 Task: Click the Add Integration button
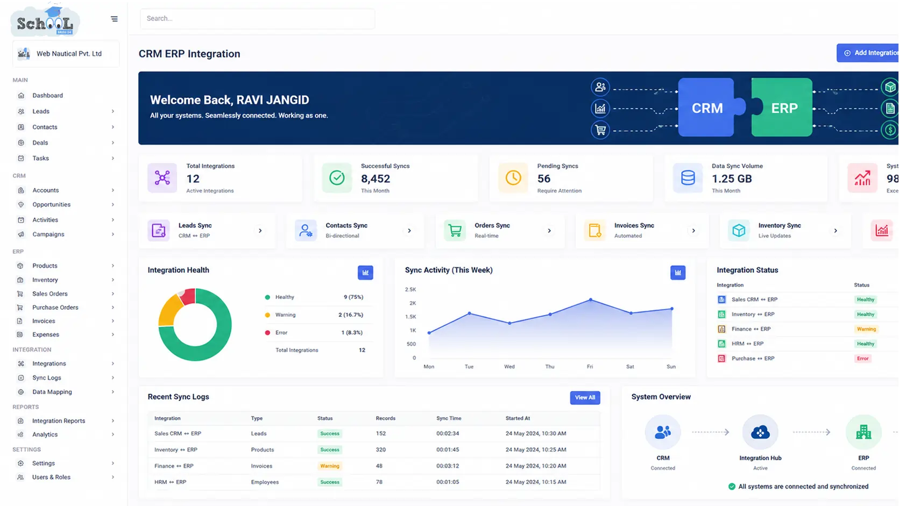coord(868,53)
